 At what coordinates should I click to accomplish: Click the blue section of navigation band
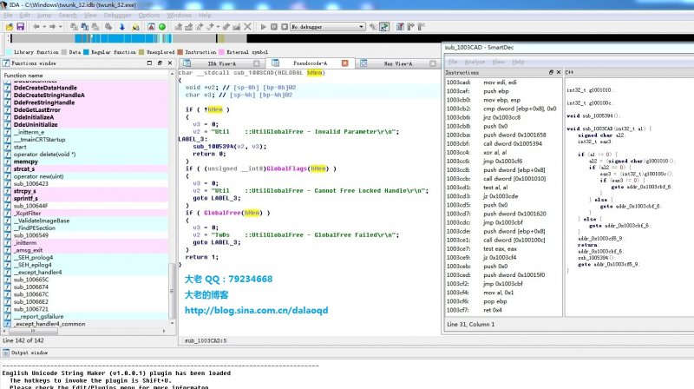pyautogui.click(x=122, y=38)
